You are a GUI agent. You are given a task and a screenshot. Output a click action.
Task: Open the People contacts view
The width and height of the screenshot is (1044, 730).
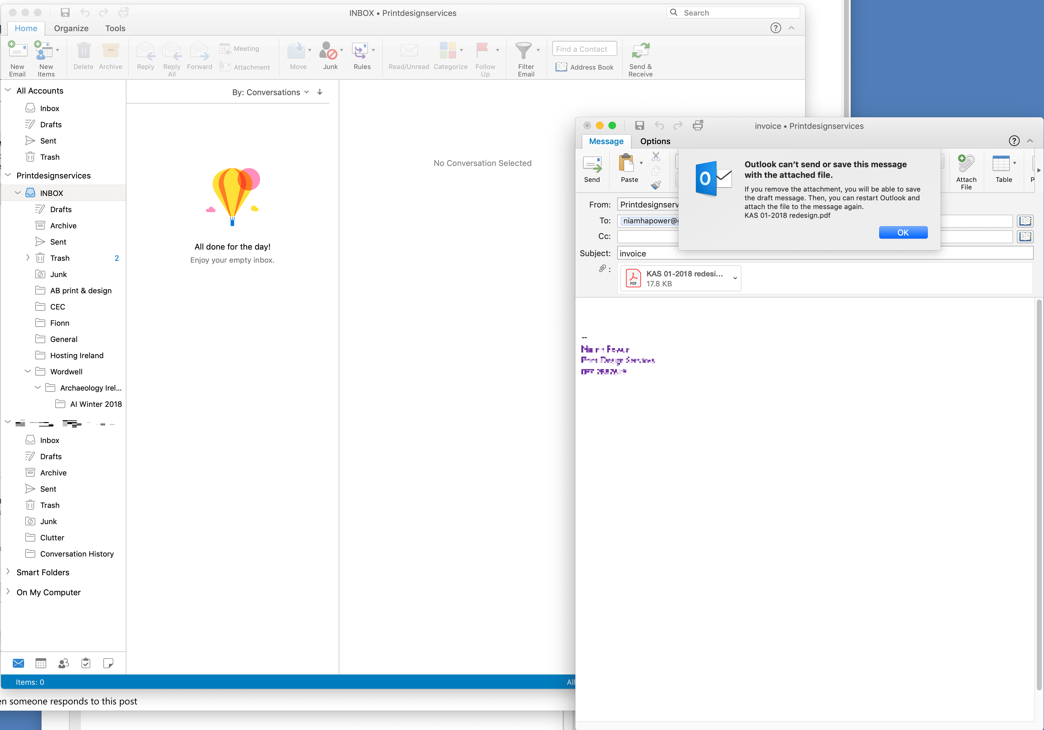[x=64, y=663]
